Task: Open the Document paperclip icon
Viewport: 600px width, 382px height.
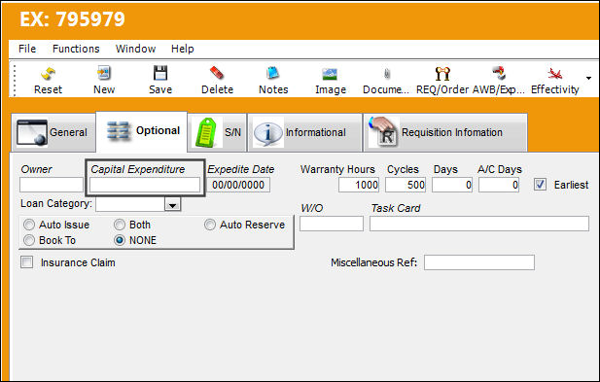Action: coord(387,73)
